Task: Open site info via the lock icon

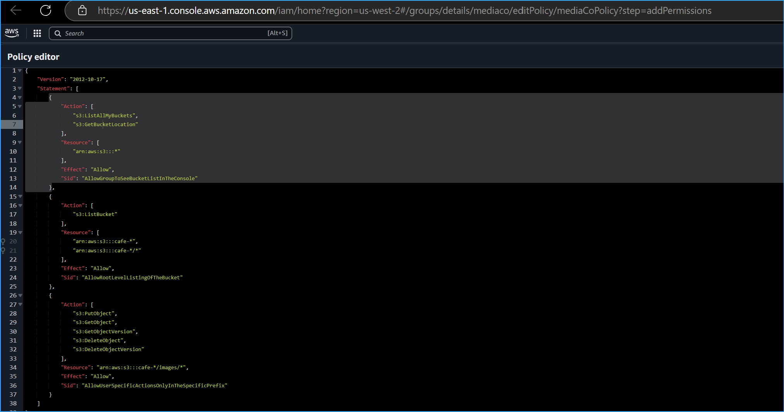Action: coord(82,10)
